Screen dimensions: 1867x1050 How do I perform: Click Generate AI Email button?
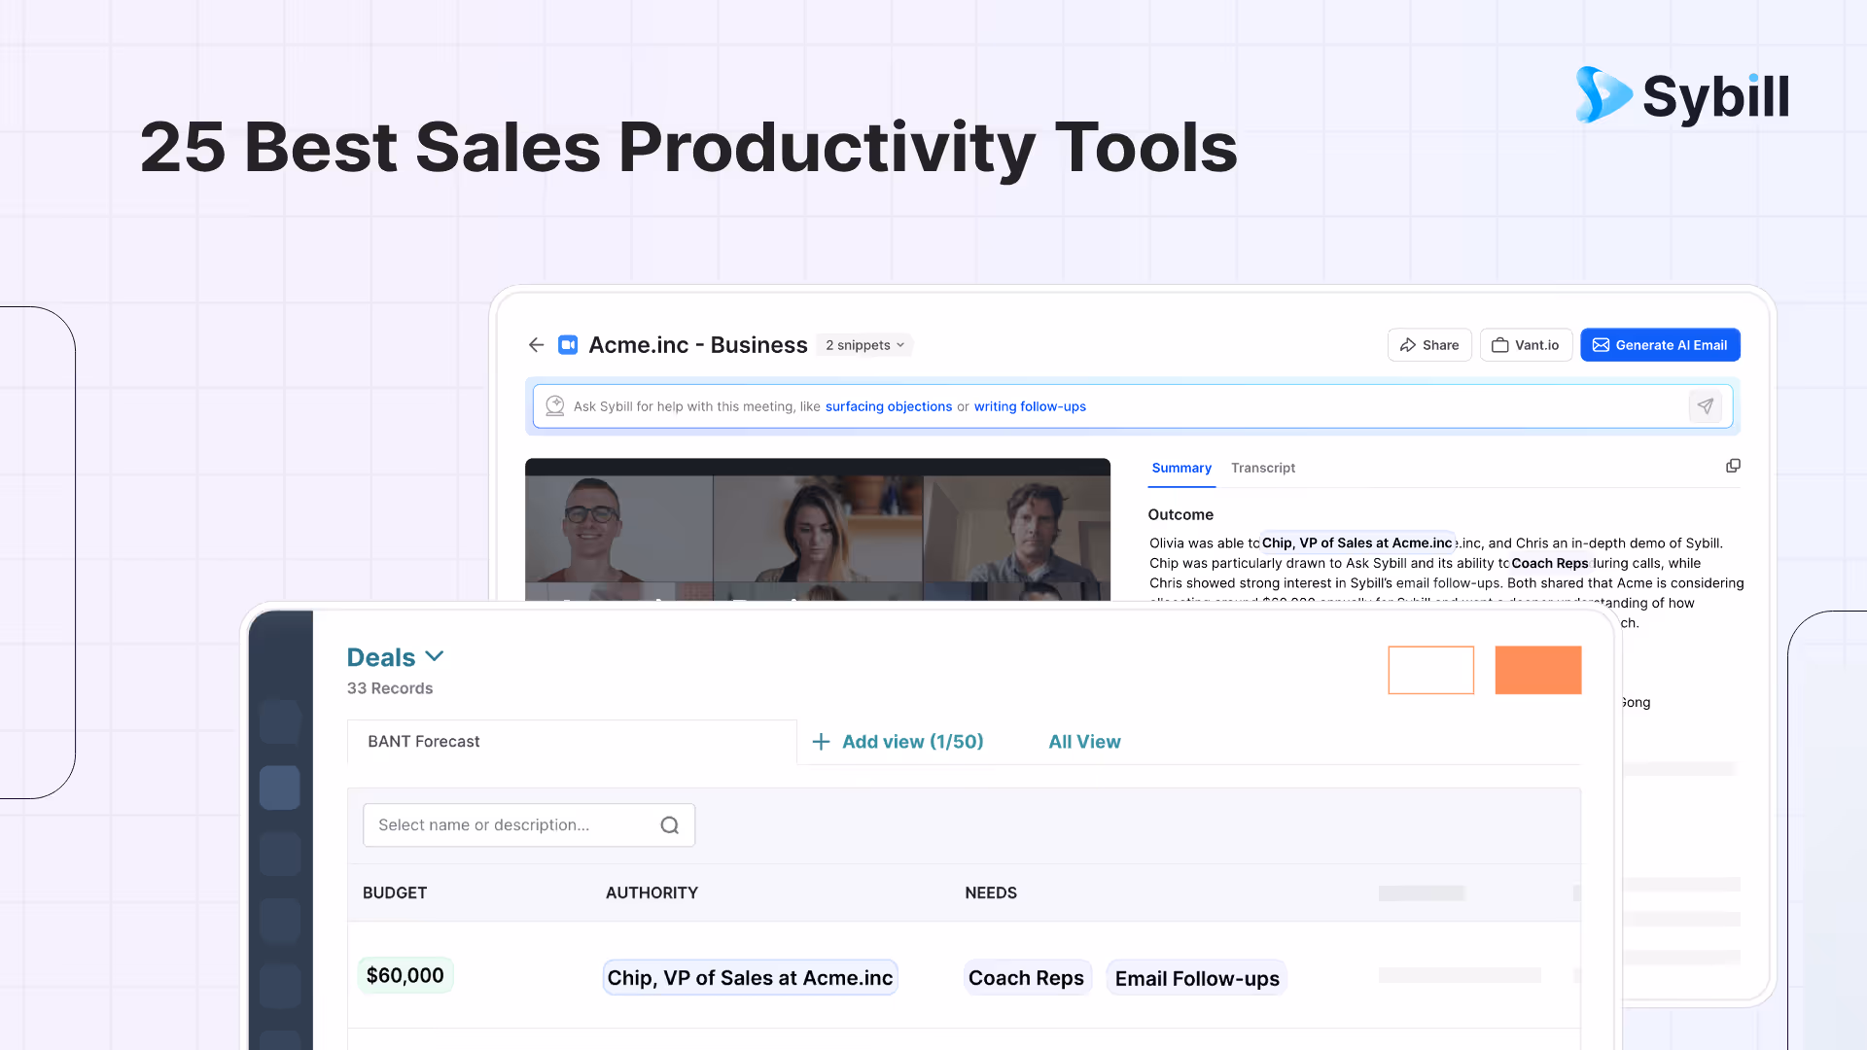(1660, 345)
